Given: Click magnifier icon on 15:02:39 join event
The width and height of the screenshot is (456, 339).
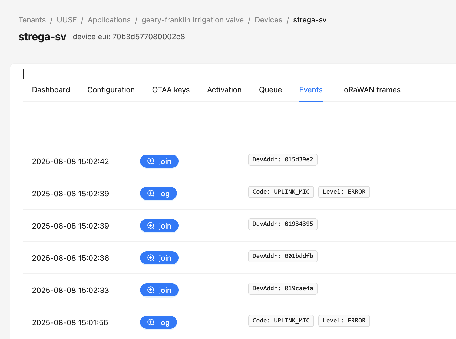Looking at the screenshot, I should pyautogui.click(x=151, y=226).
